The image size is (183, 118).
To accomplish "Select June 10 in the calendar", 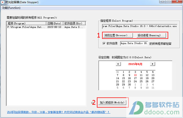I will pos(135,75).
